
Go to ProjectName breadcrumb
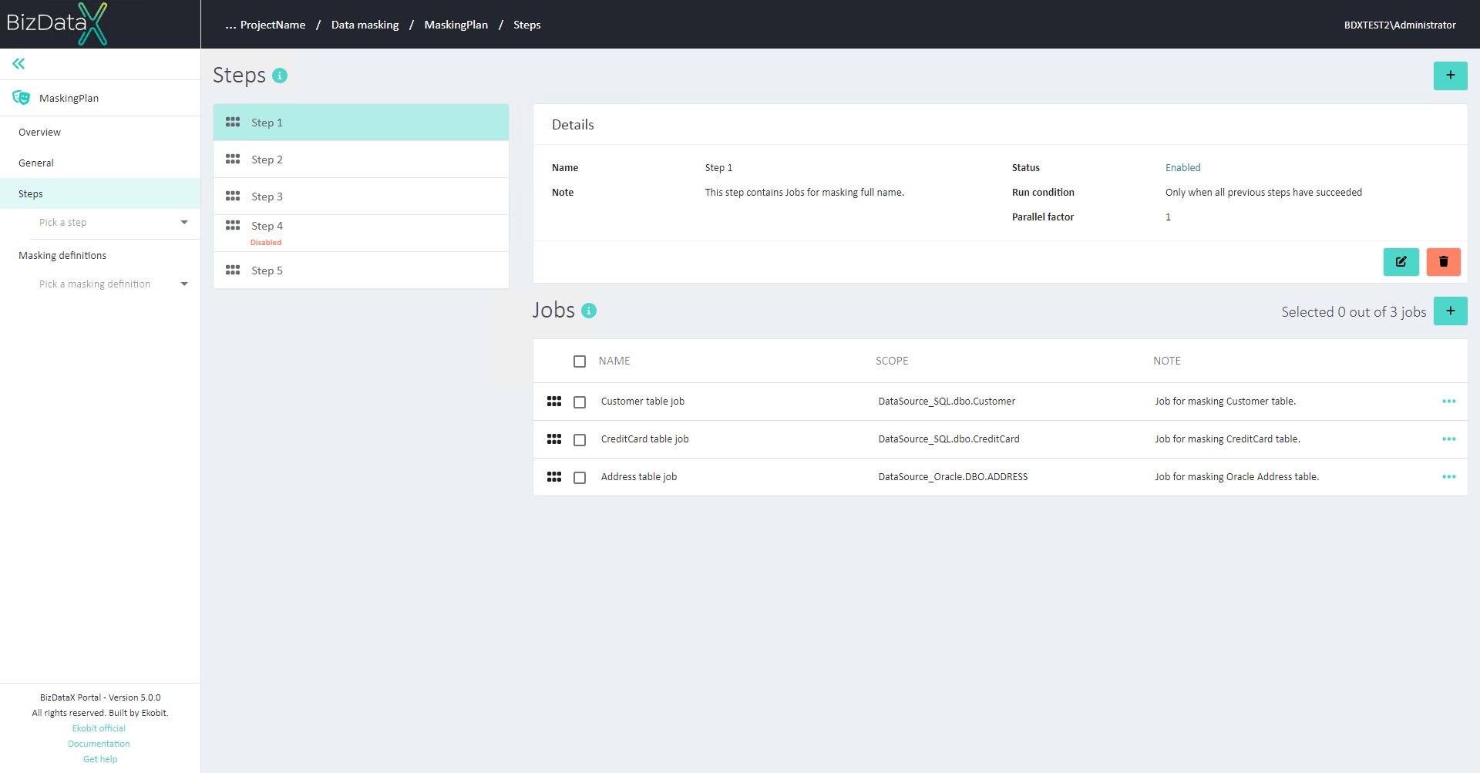pyautogui.click(x=273, y=25)
